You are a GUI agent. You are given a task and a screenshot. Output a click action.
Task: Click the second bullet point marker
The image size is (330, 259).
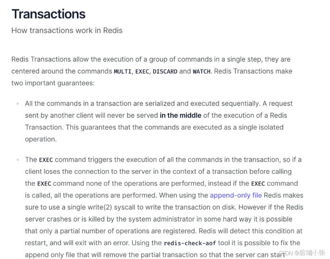(18, 160)
